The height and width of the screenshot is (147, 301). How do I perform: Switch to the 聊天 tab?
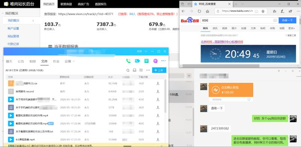tap(9, 61)
